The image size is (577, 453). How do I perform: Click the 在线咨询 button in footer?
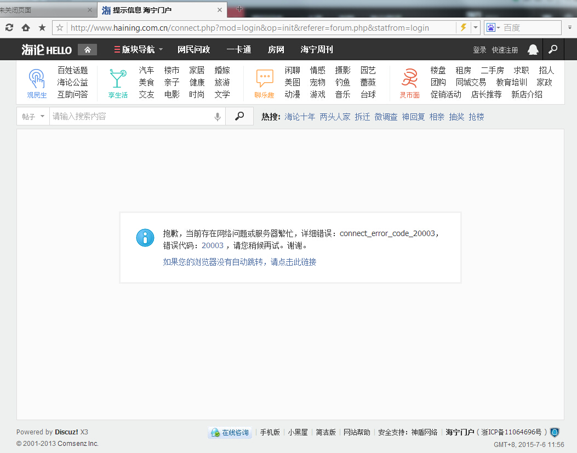(230, 432)
